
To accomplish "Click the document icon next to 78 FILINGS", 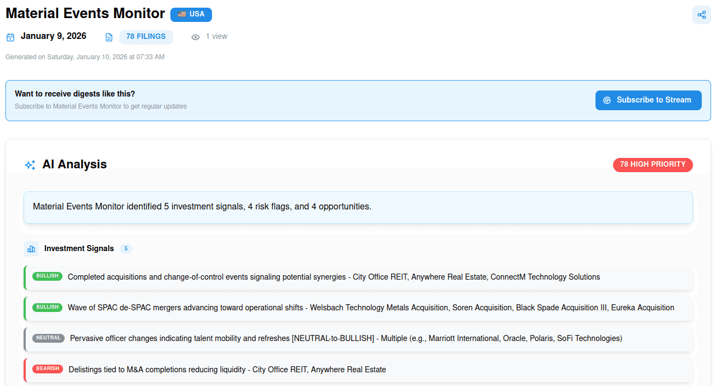I will 108,36.
